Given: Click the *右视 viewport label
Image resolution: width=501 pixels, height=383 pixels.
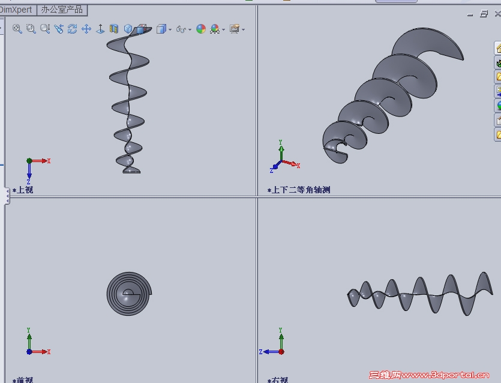Looking at the screenshot, I should [x=278, y=380].
